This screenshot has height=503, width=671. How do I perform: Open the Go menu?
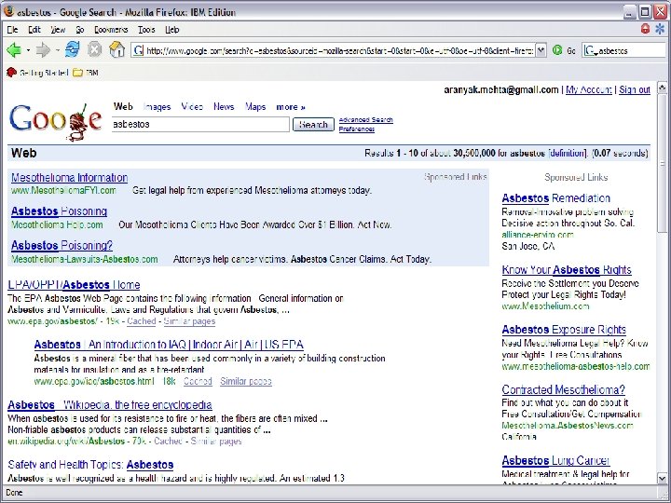coord(80,30)
